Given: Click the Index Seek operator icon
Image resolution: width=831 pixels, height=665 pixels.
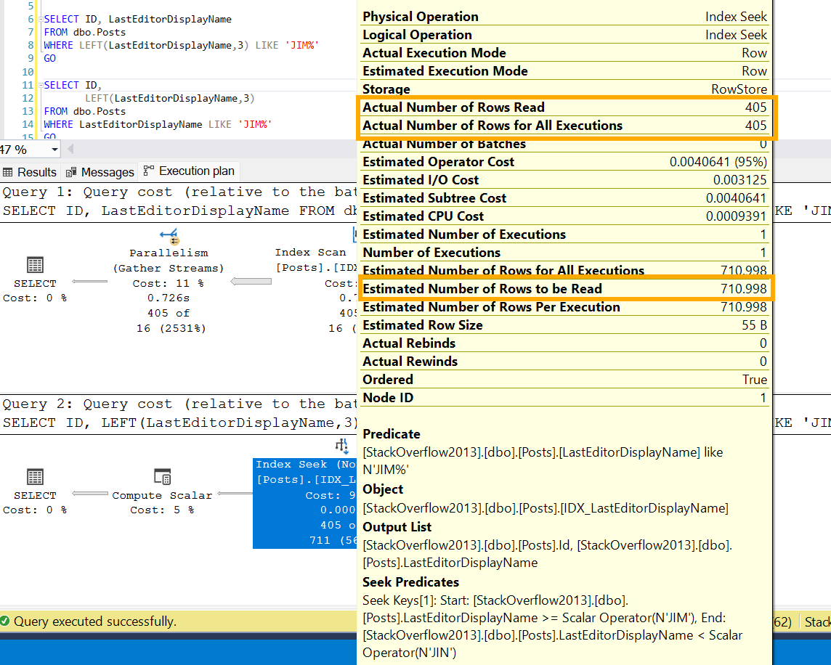Looking at the screenshot, I should (342, 446).
